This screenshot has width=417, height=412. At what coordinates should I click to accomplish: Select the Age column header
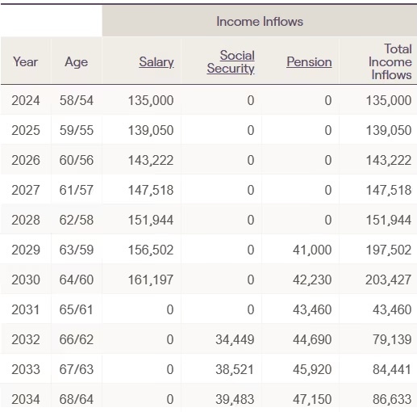77,62
